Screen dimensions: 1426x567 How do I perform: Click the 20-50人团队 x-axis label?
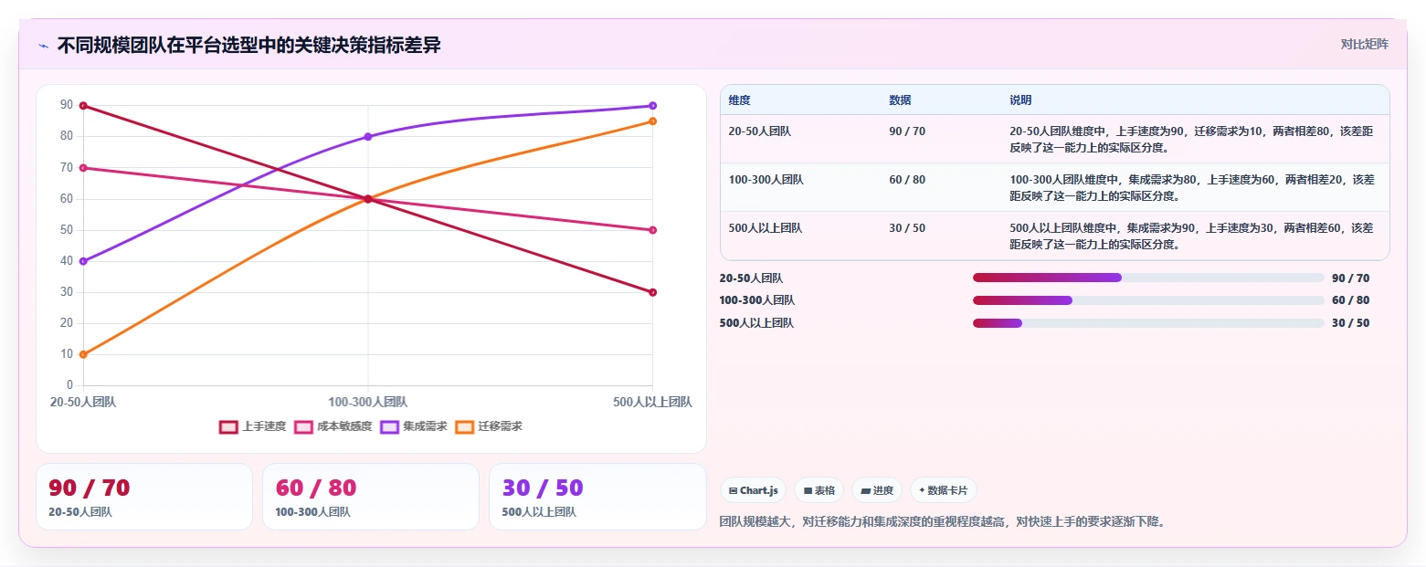(83, 402)
